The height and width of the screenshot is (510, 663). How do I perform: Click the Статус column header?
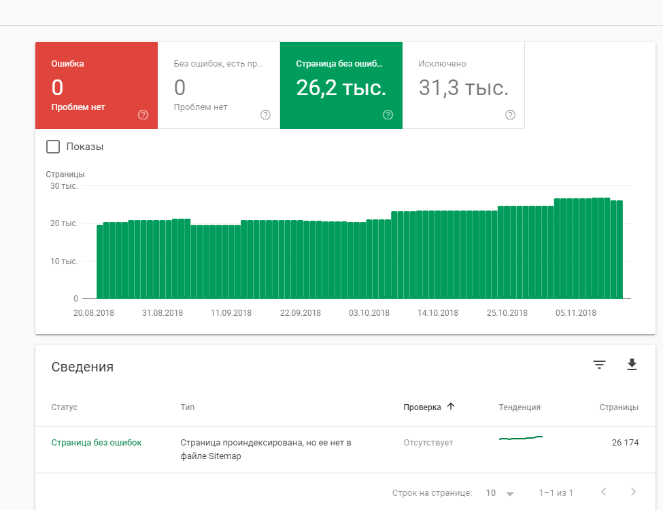[x=65, y=407]
